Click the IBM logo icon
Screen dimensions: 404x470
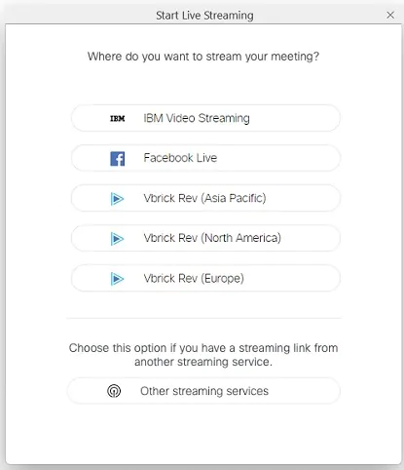117,119
